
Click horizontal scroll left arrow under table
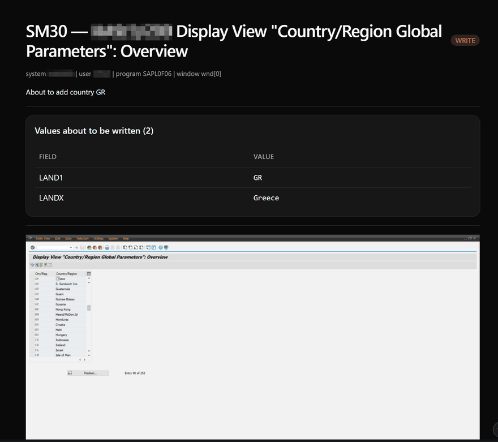pyautogui.click(x=80, y=360)
